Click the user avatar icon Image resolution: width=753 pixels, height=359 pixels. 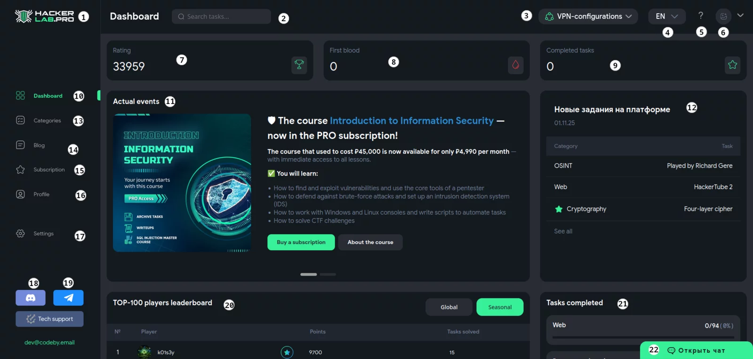723,16
